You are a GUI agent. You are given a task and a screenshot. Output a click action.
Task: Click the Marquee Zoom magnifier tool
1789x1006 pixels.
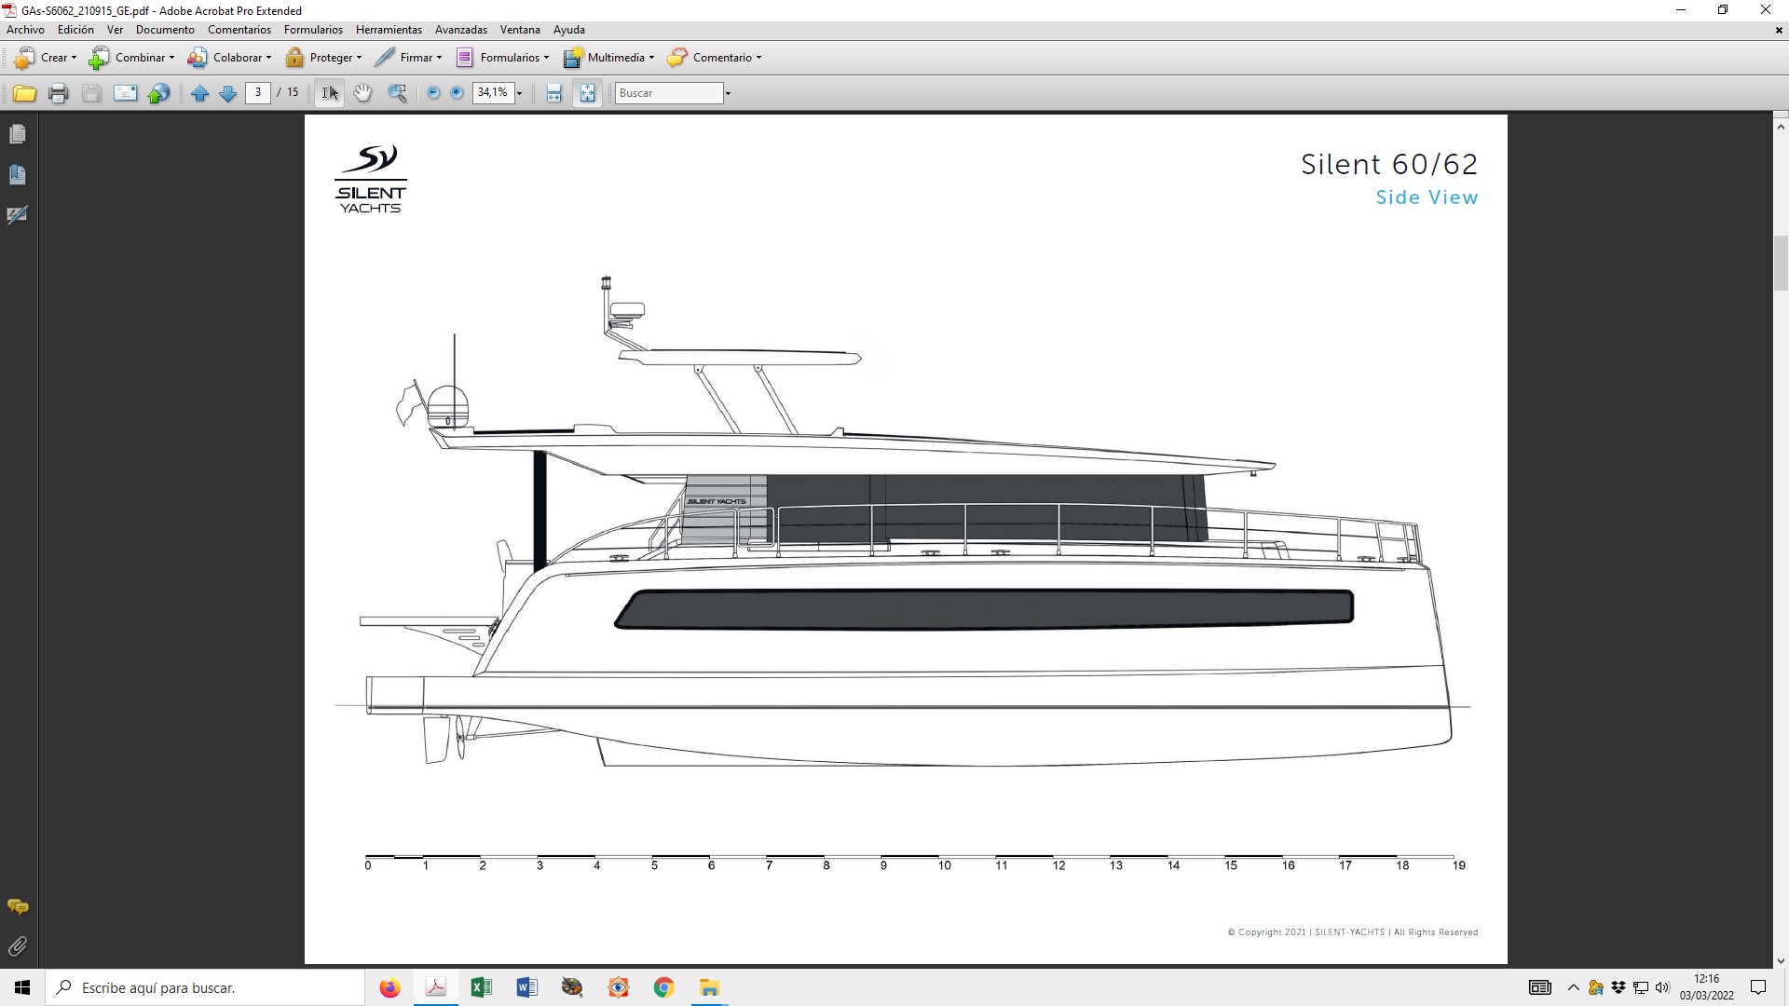coord(398,93)
